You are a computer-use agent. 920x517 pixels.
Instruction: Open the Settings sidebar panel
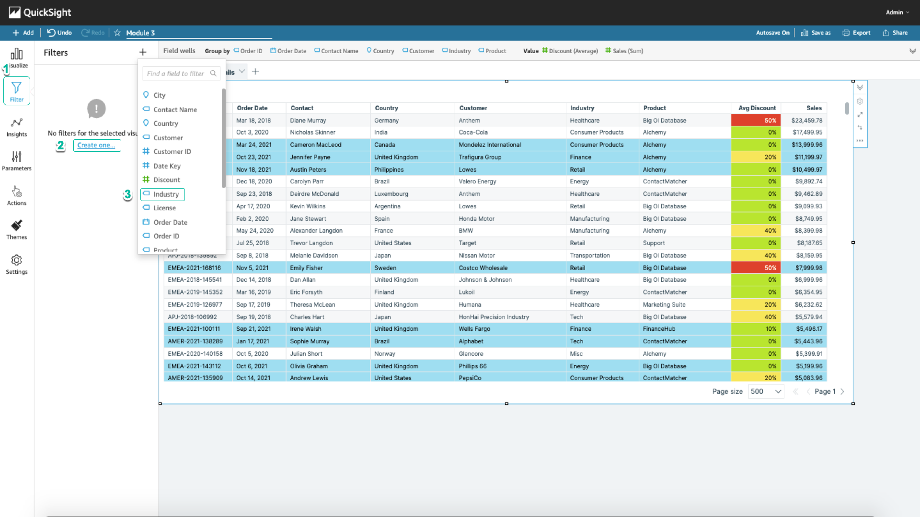(17, 265)
